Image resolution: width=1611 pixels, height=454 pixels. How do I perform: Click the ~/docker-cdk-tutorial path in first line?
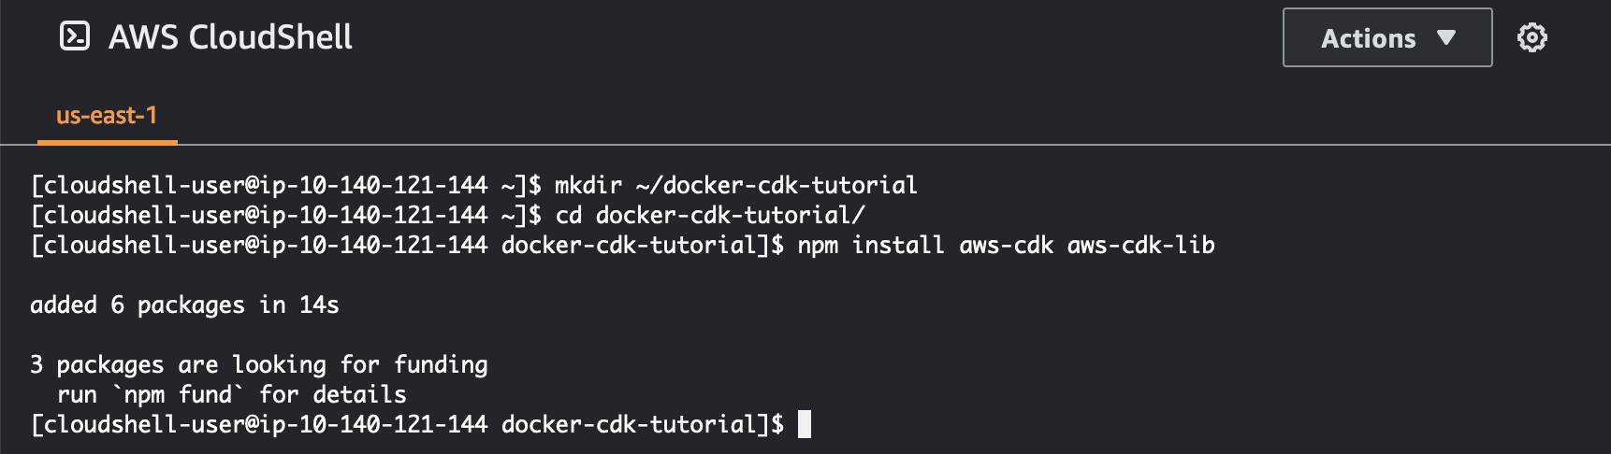tap(776, 186)
